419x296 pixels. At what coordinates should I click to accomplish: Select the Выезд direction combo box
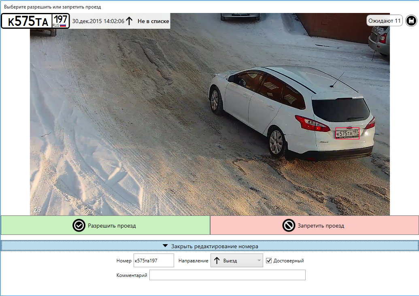[x=236, y=261]
